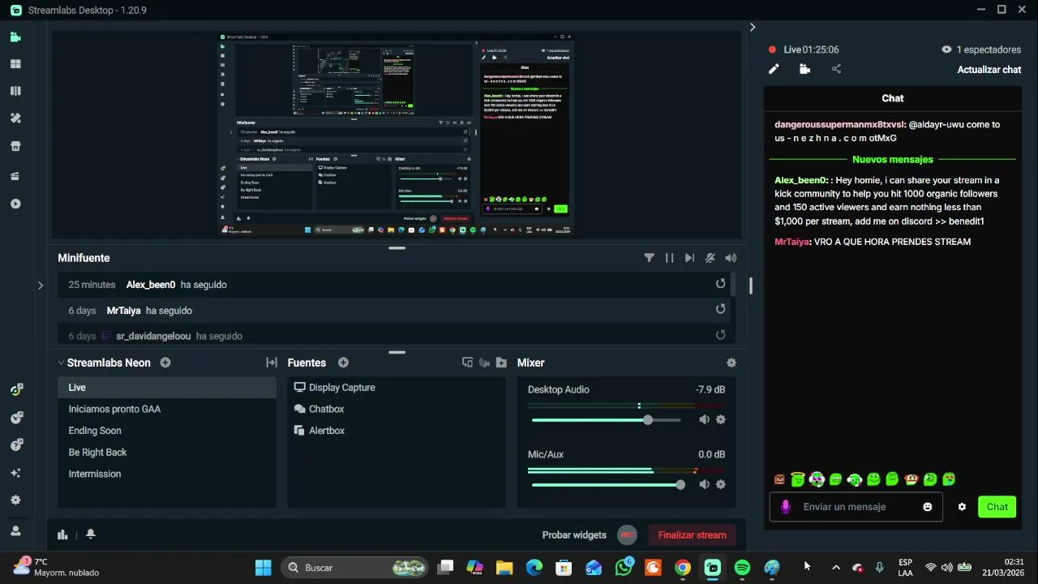Open the sidebar Settings gear

(15, 500)
